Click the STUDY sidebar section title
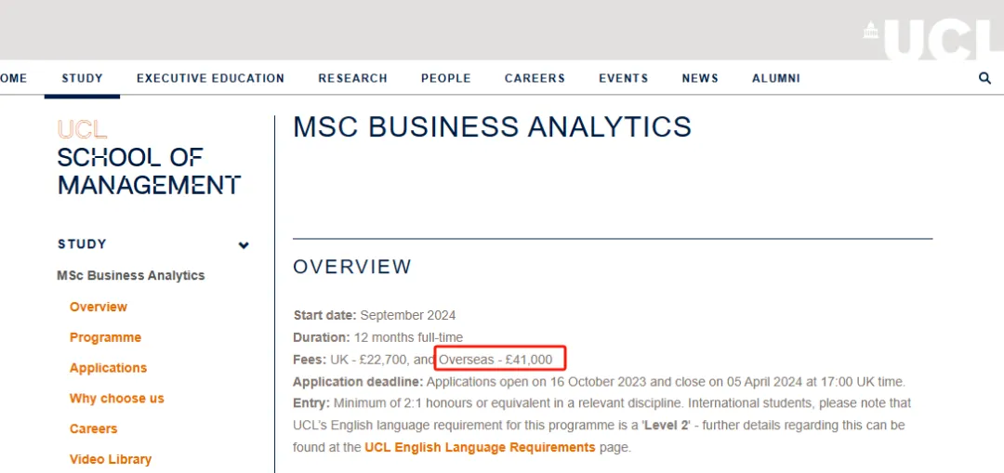This screenshot has height=473, width=1004. tap(82, 243)
